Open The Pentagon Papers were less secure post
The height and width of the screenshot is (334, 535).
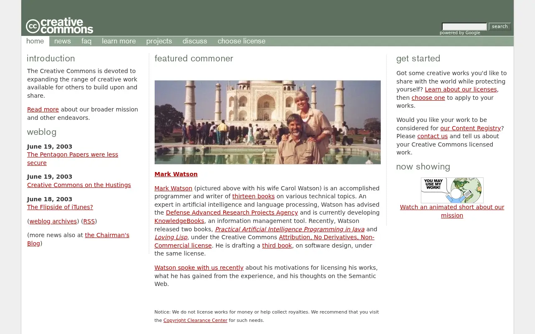click(x=73, y=159)
